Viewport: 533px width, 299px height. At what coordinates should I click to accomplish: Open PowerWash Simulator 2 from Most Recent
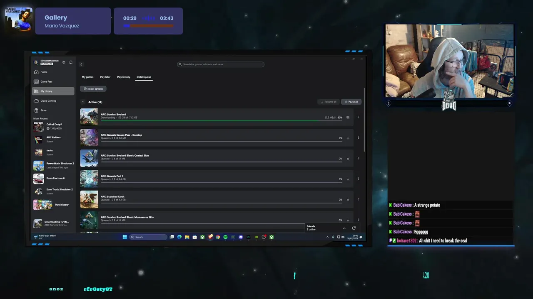coord(53,165)
